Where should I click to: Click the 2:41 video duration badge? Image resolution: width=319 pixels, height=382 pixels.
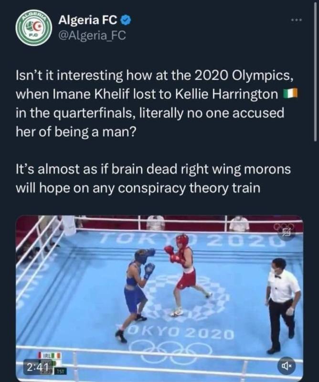pos(37,366)
